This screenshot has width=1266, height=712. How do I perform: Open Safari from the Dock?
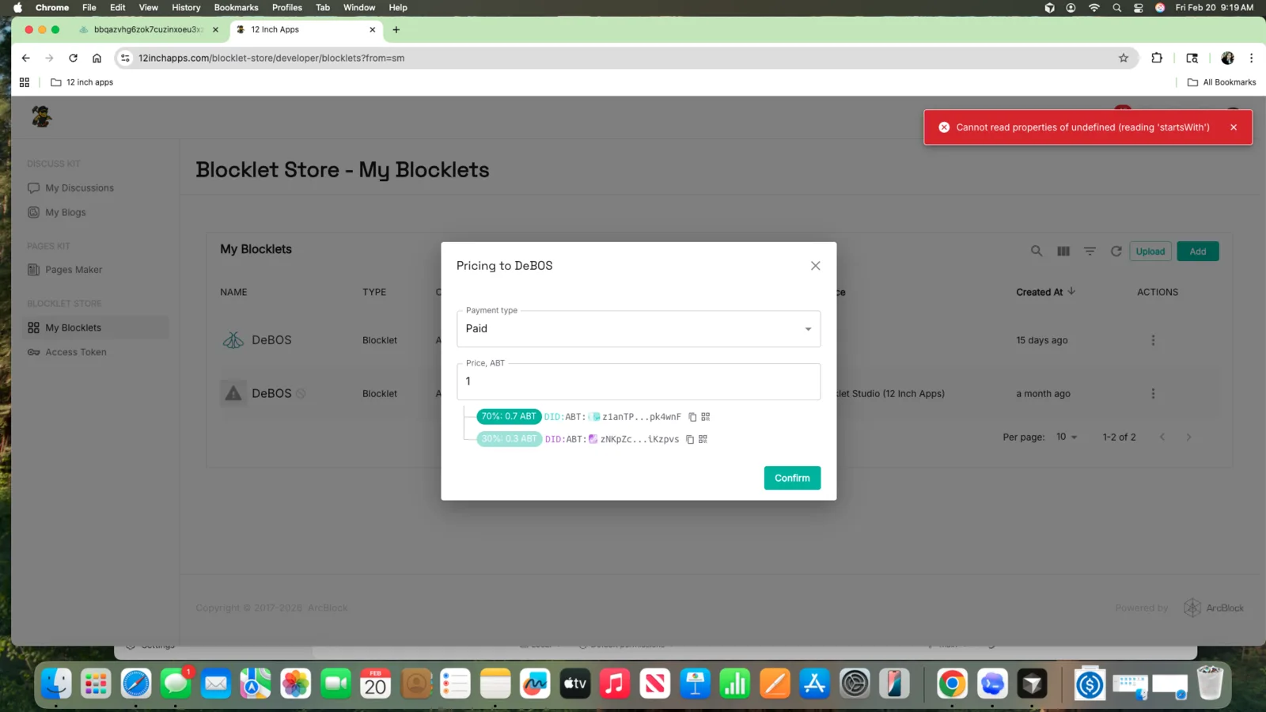point(136,684)
